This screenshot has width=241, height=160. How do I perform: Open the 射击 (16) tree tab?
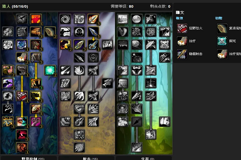pos(86,158)
